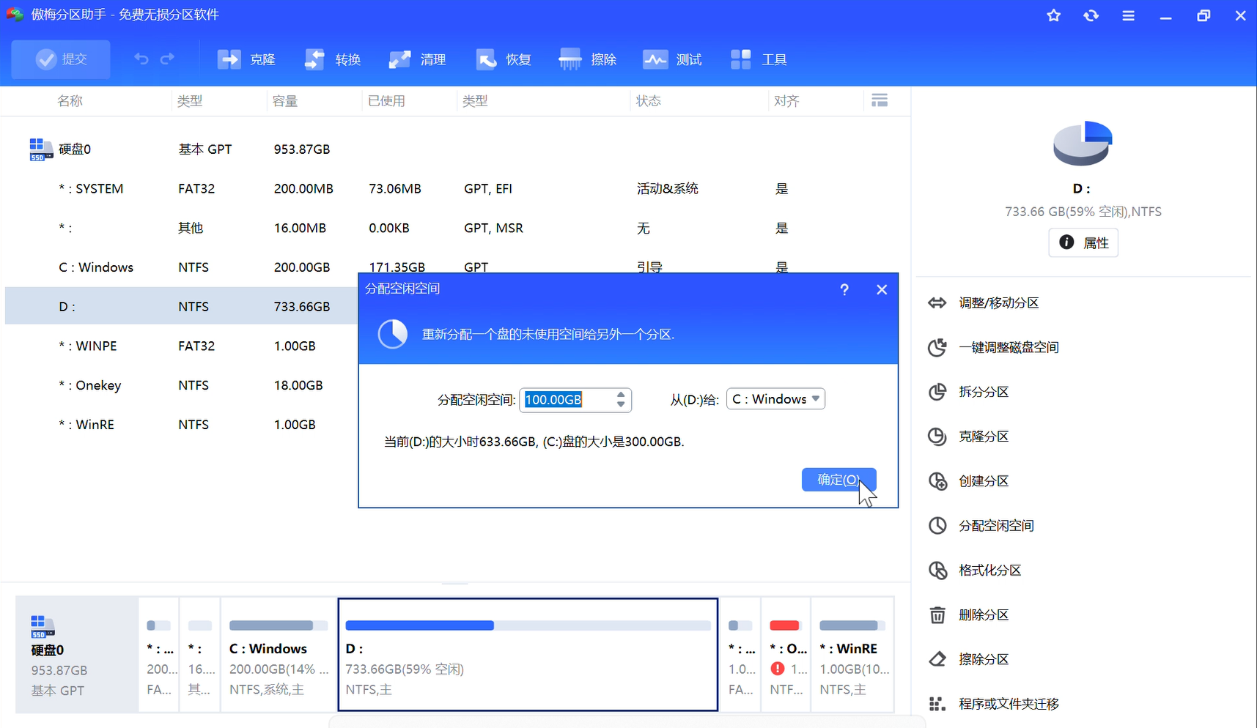Viewport: 1257px width, 728px height.
Task: Click the 已使用 column header
Action: tap(386, 101)
